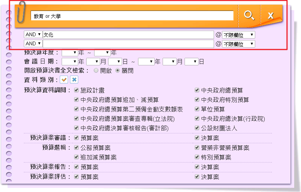Select the 開啟 full-text search radio button
The height and width of the screenshot is (192, 301).
coord(96,70)
